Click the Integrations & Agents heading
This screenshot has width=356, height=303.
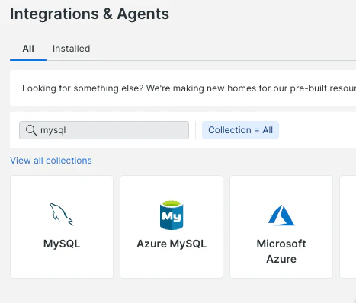(x=89, y=14)
